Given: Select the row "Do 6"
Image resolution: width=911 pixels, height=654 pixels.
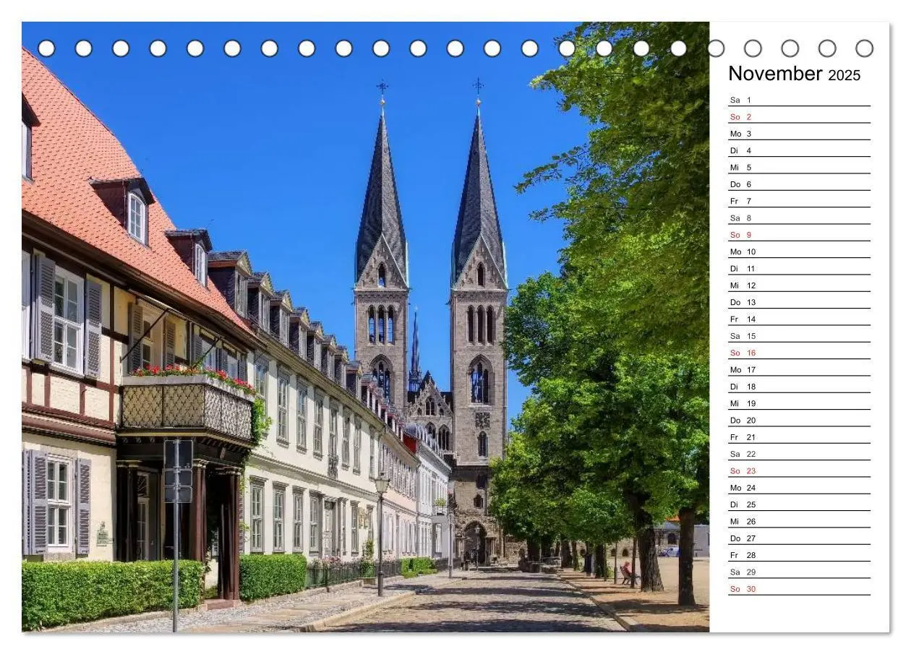Looking at the screenshot, I should coord(799,184).
